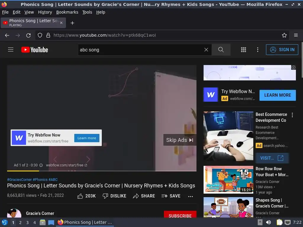
Task: Click the sidebar ad info icon
Action: pos(294,67)
